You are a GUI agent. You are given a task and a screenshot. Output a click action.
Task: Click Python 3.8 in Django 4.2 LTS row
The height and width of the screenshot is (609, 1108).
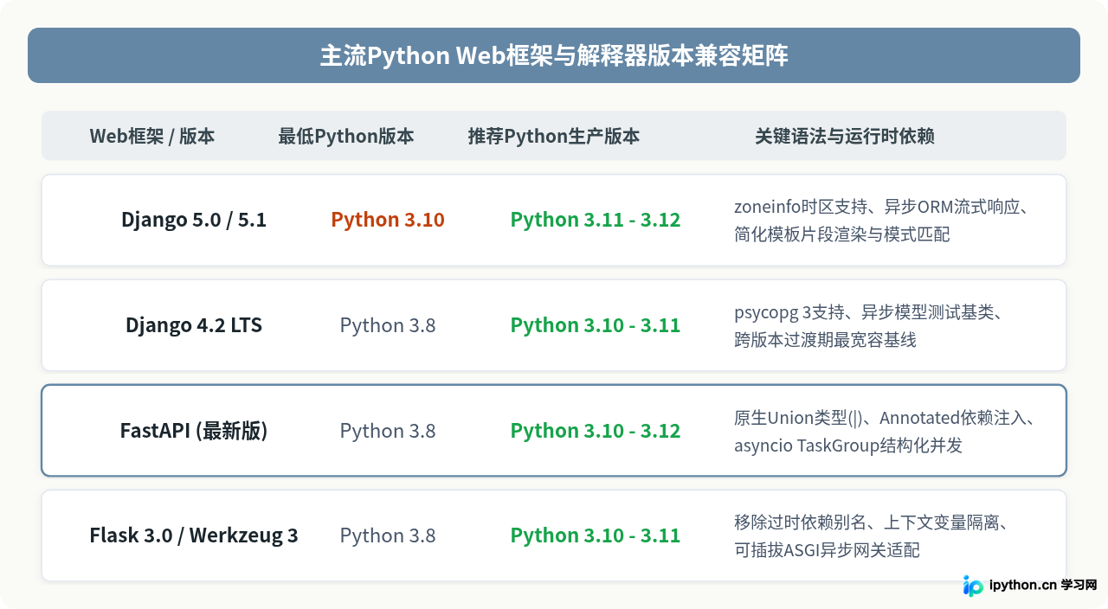point(388,325)
